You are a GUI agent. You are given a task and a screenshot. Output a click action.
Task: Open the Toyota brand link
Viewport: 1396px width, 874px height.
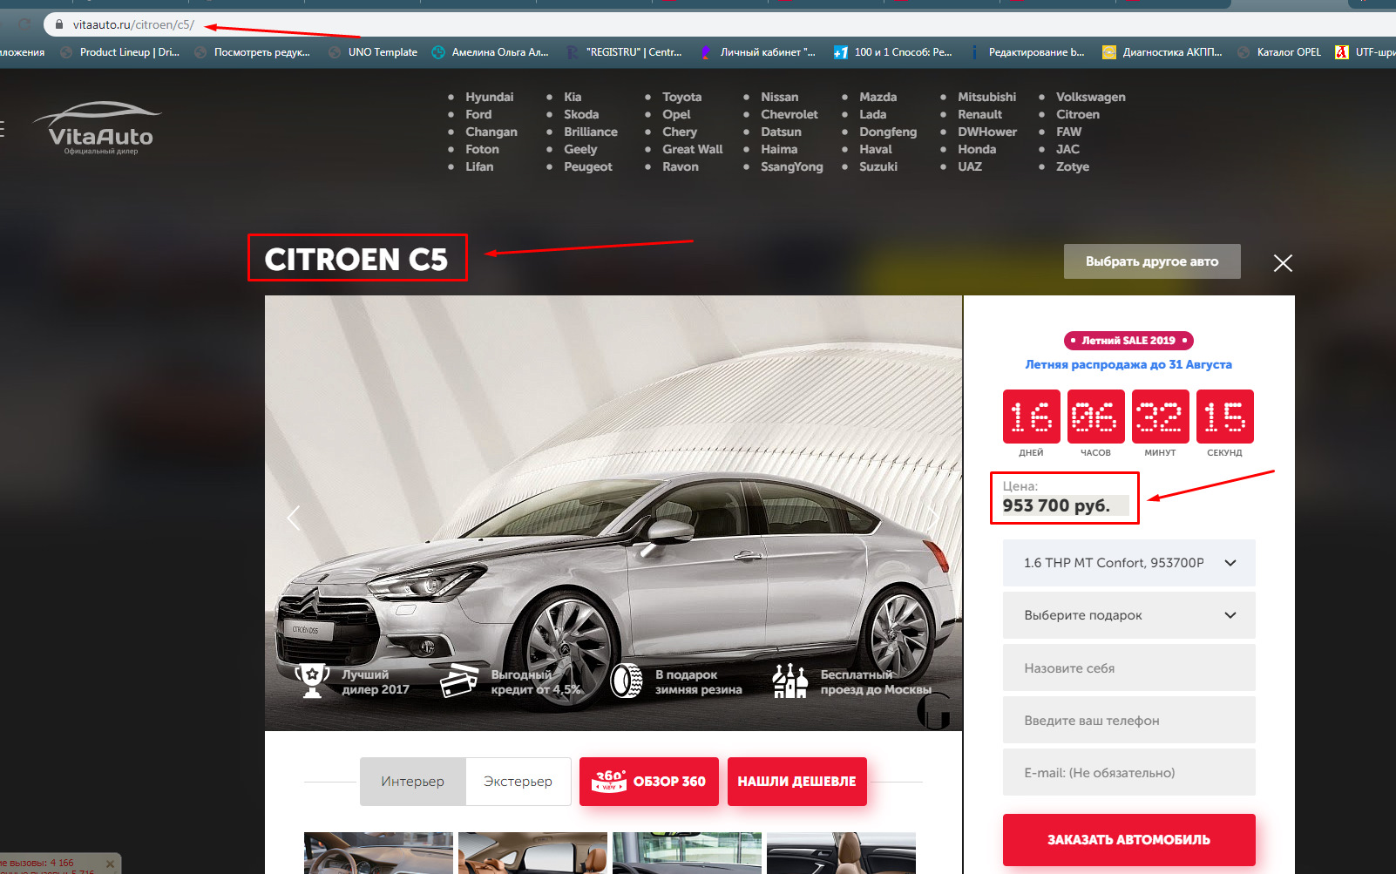pos(681,97)
